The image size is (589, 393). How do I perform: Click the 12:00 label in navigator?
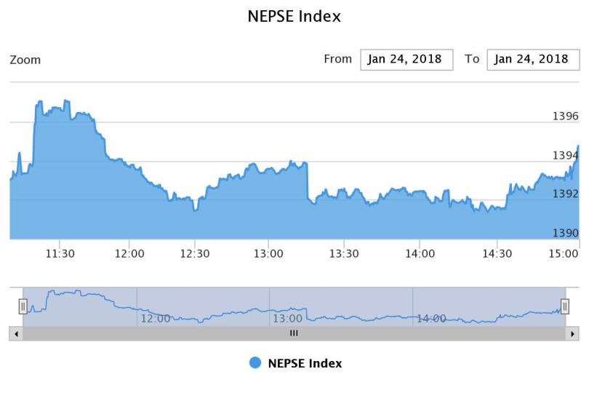pos(155,318)
